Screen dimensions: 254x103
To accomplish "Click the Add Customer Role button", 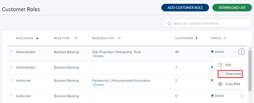I will coord(185,8).
